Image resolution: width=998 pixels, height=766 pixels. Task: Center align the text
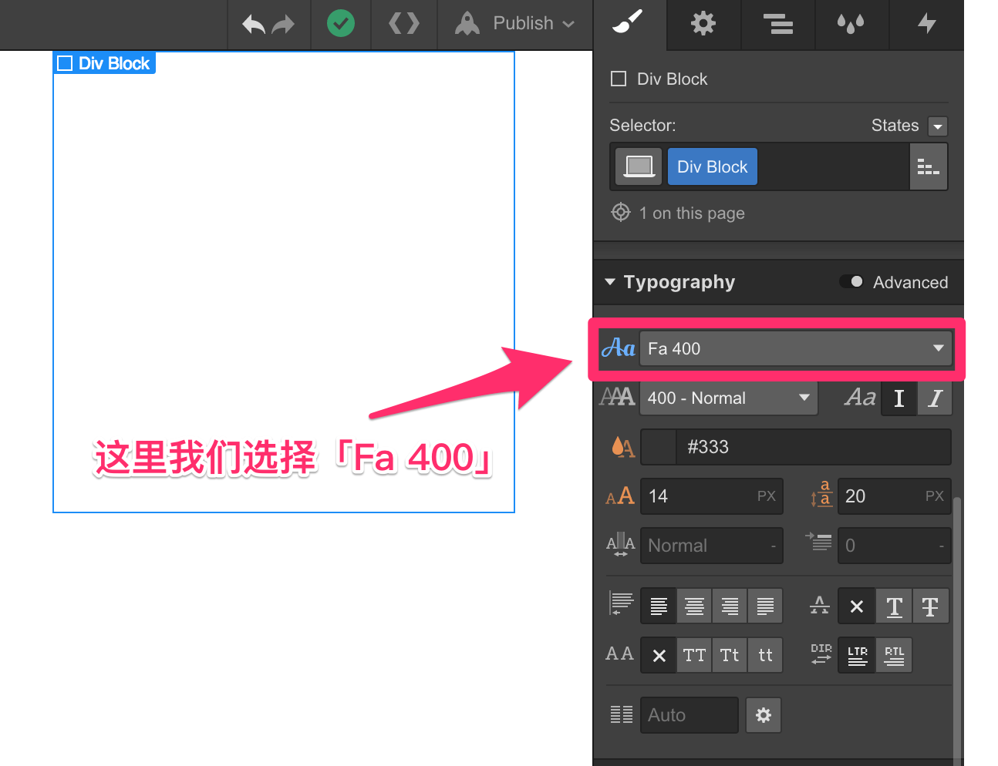[x=693, y=606]
